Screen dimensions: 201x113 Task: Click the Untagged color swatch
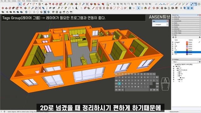click(187, 42)
